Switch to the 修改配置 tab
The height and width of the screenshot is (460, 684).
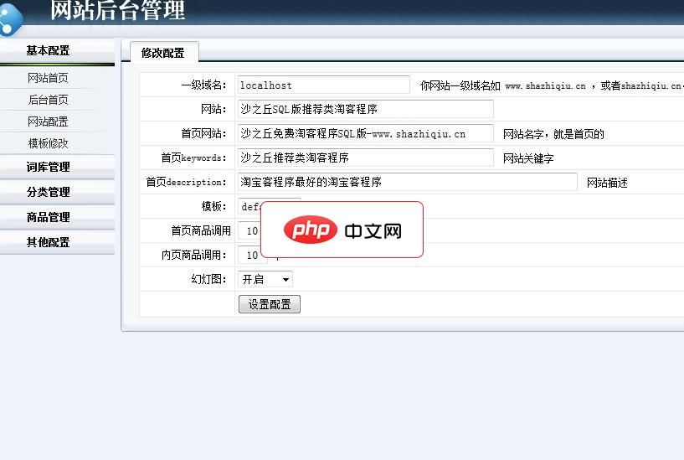163,53
